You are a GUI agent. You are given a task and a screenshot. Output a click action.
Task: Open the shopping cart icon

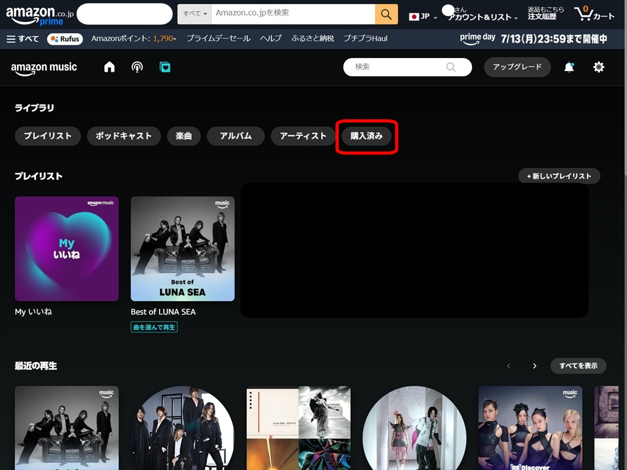tap(594, 15)
